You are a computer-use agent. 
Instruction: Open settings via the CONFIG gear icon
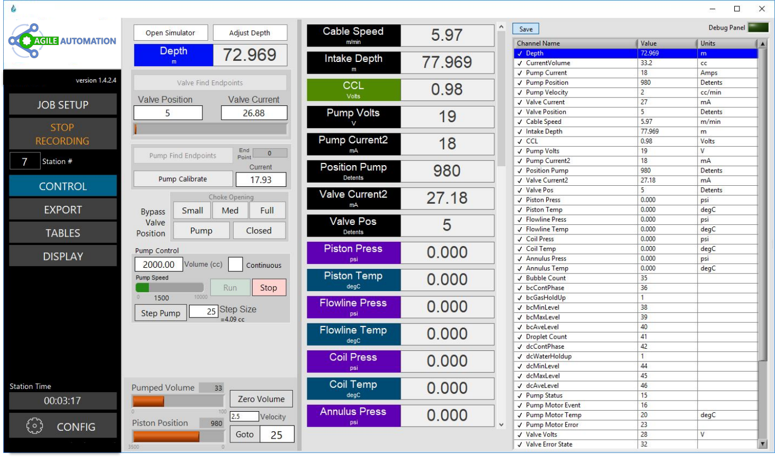click(x=35, y=425)
